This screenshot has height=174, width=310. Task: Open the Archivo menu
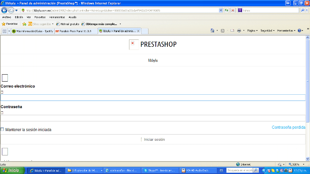(7, 17)
